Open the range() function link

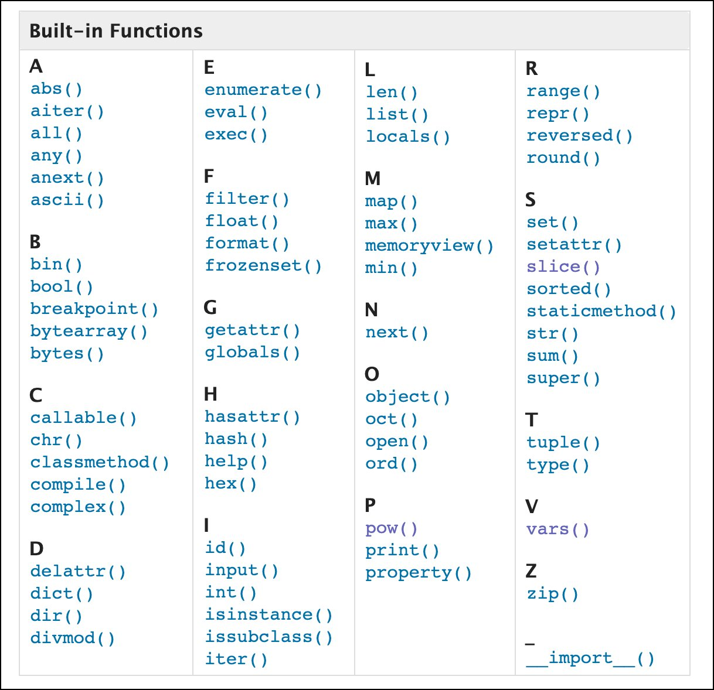point(563,91)
